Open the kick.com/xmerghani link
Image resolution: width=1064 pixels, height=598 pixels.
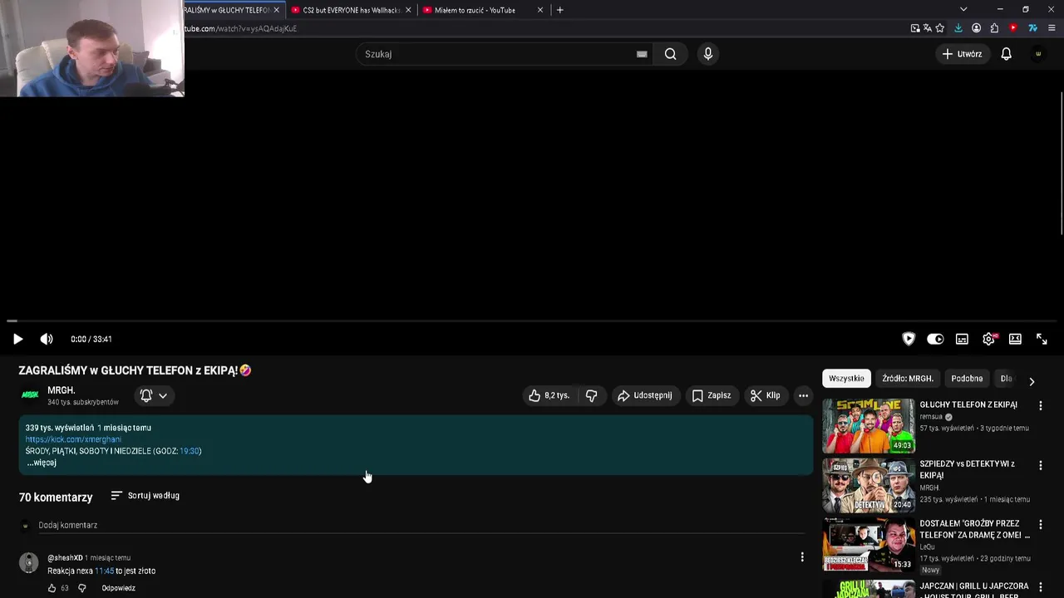73,439
